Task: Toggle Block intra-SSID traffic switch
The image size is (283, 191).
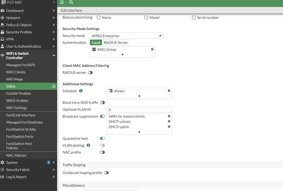Action: tap(102, 102)
